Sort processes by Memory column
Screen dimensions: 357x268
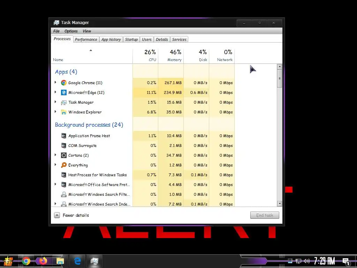[x=171, y=56]
